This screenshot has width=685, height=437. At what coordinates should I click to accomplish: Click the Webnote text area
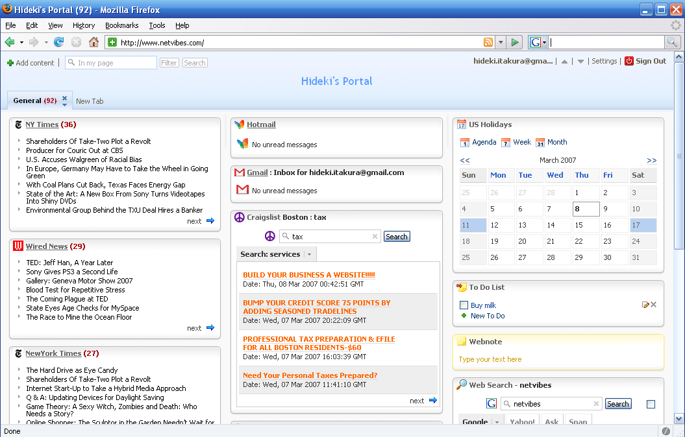(x=557, y=359)
